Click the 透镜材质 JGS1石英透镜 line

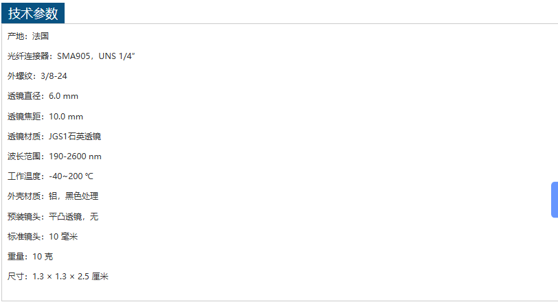coord(54,137)
